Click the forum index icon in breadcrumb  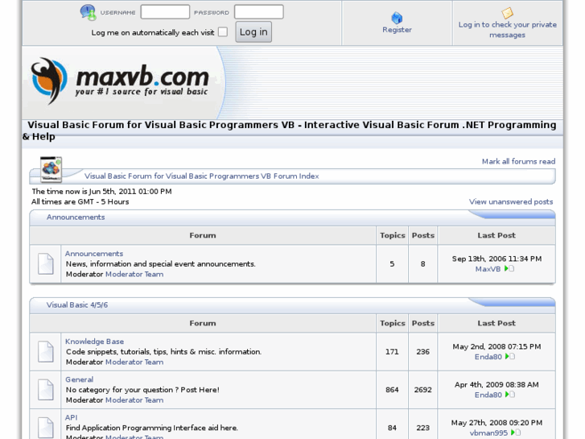tap(51, 170)
